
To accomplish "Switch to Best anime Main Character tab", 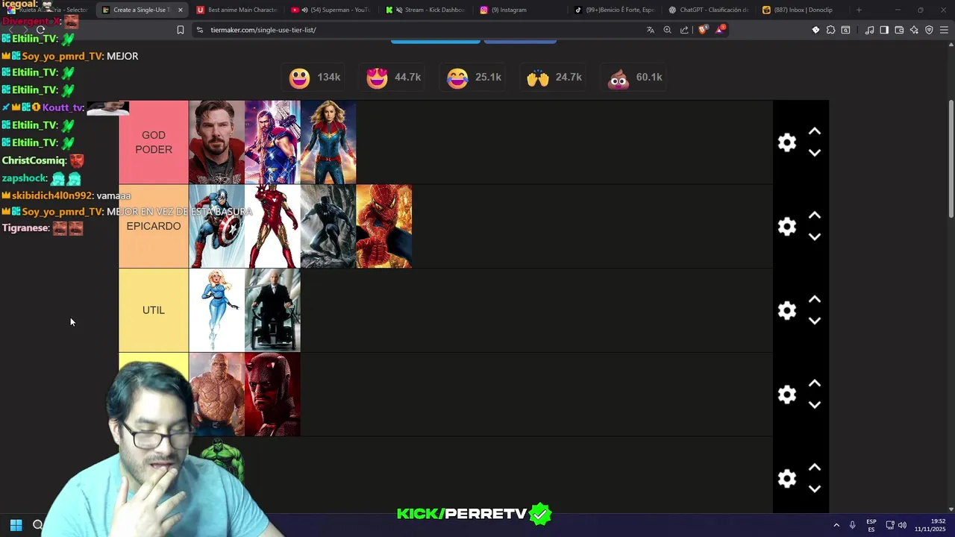I will coord(236,10).
